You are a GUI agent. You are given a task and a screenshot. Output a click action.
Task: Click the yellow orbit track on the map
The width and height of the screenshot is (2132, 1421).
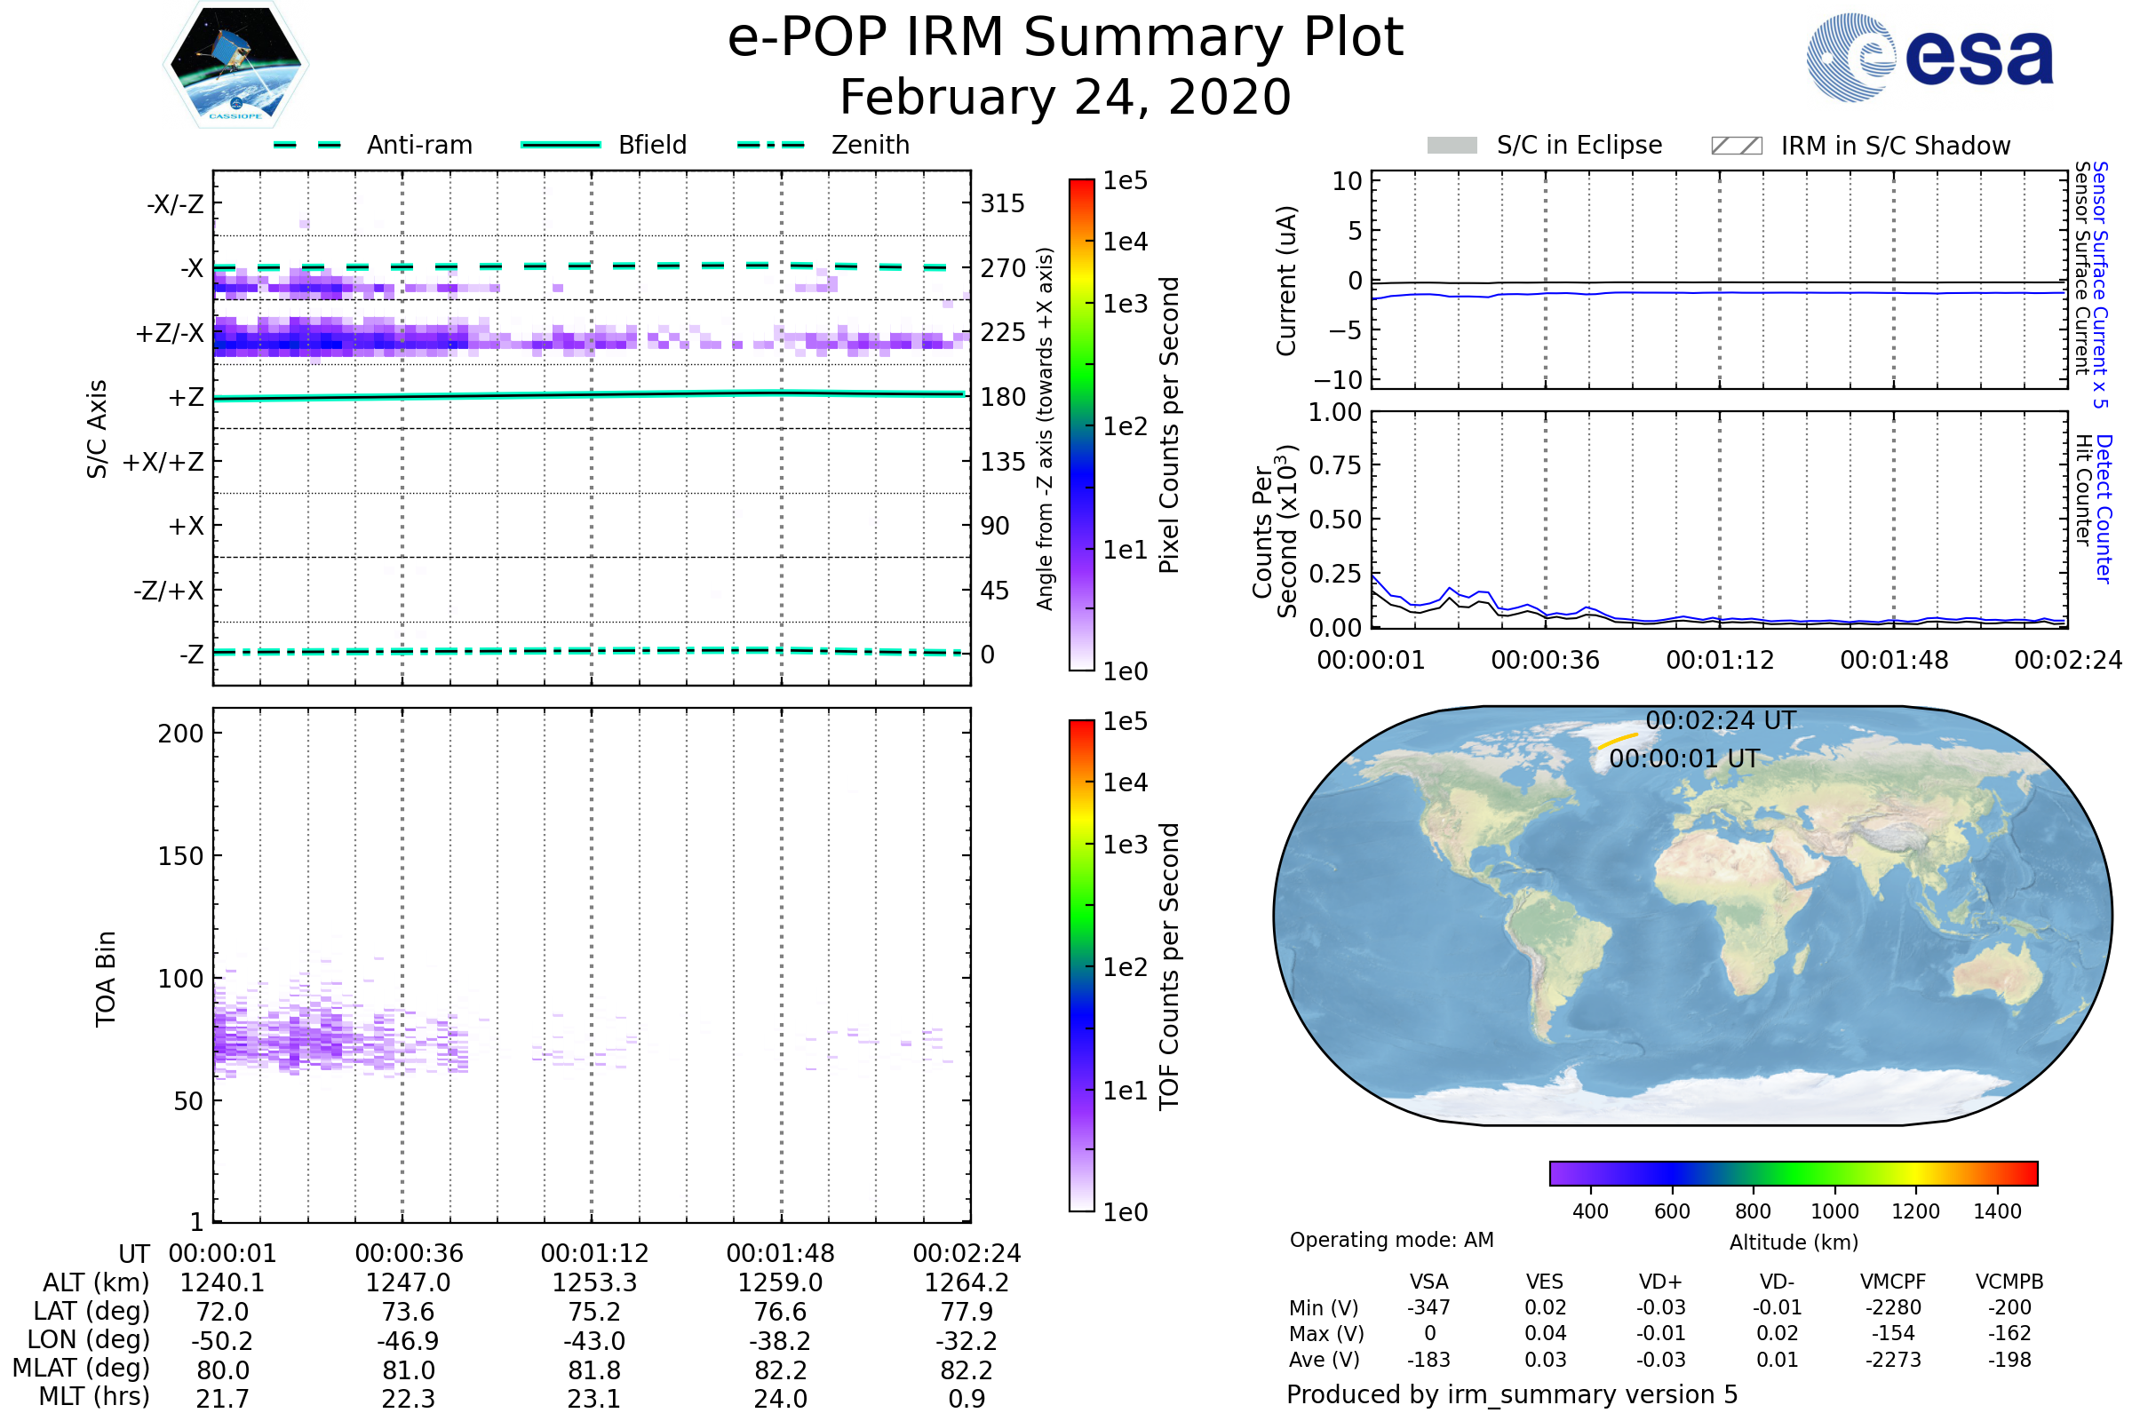point(1617,741)
